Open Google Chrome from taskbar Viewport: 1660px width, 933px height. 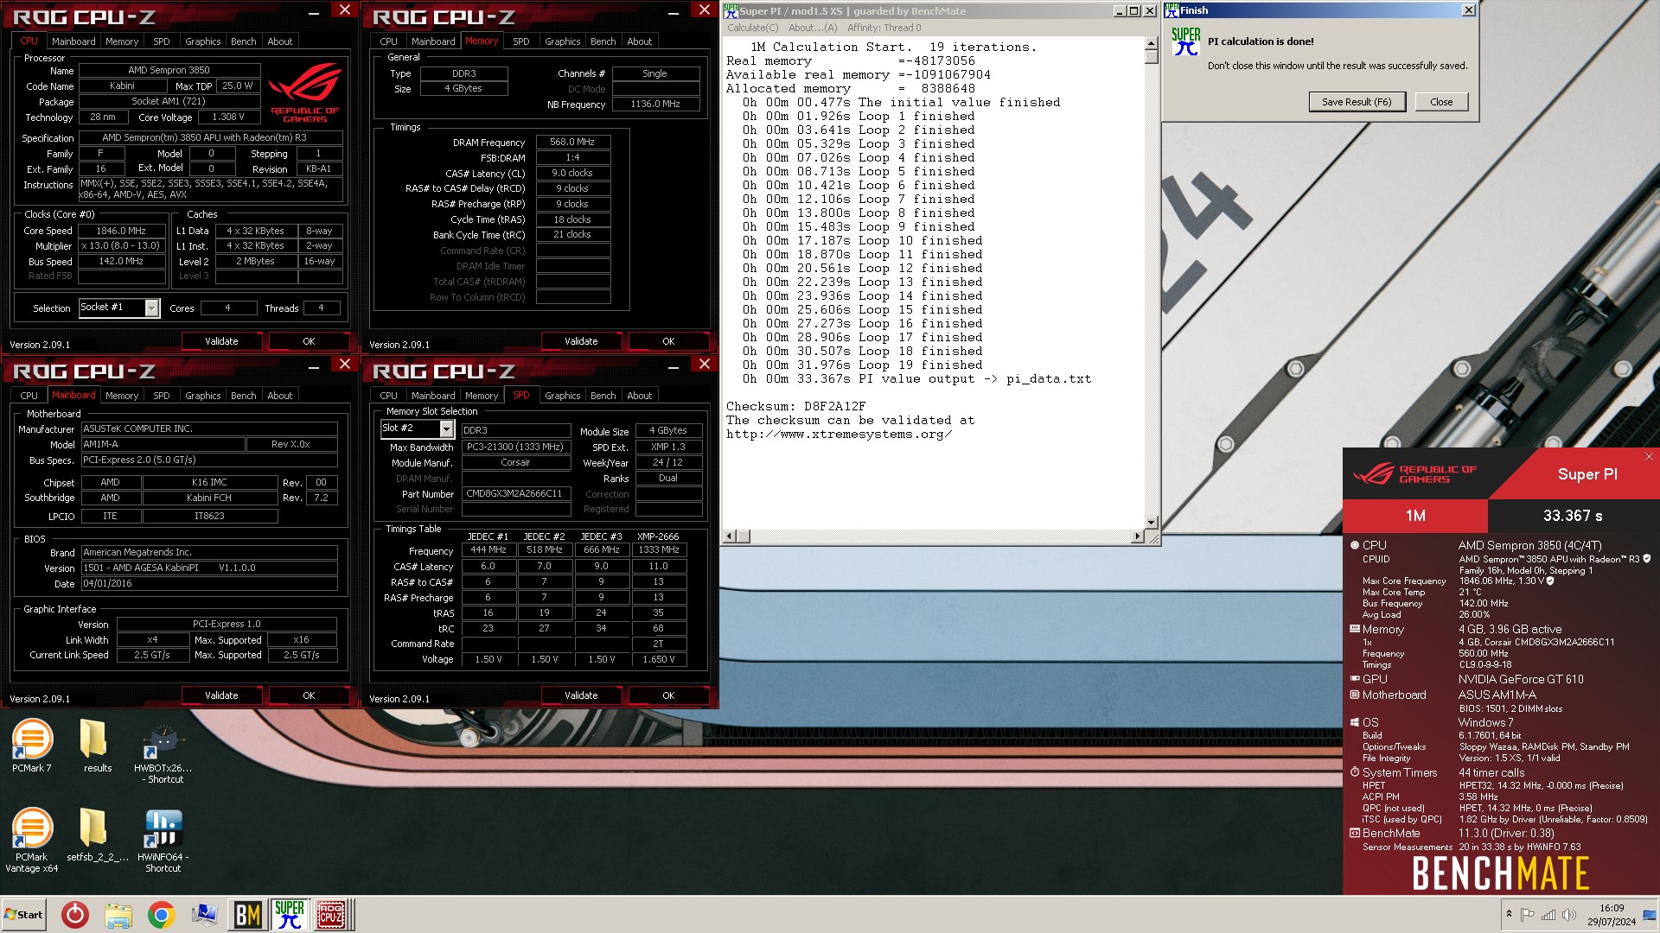161,915
